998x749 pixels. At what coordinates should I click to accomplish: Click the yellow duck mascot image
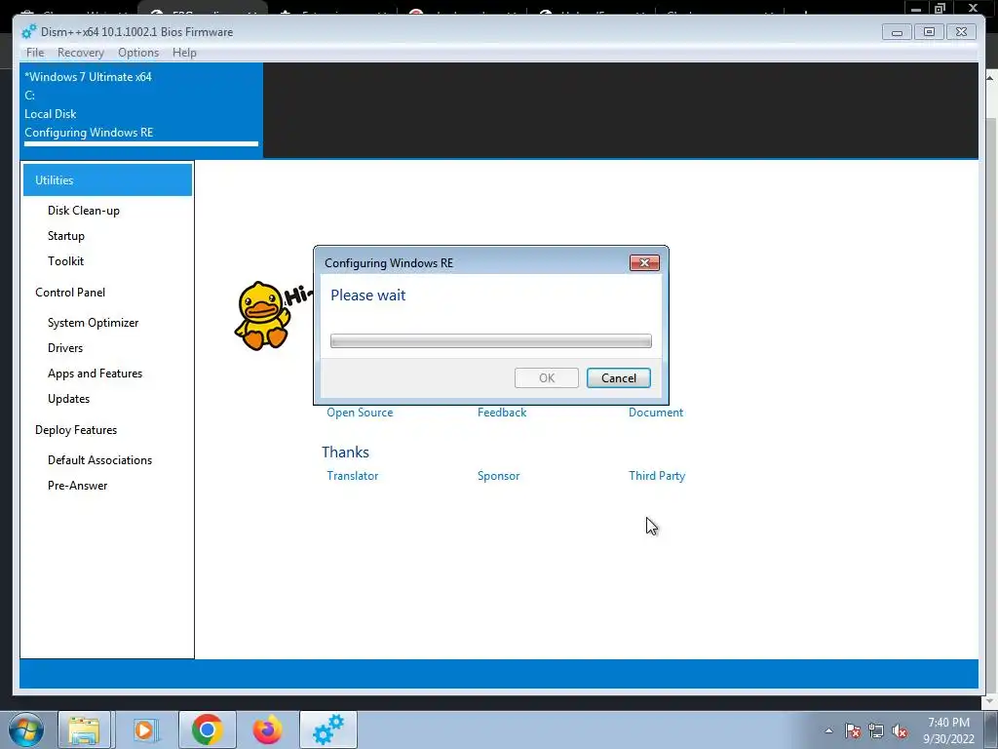(x=262, y=316)
